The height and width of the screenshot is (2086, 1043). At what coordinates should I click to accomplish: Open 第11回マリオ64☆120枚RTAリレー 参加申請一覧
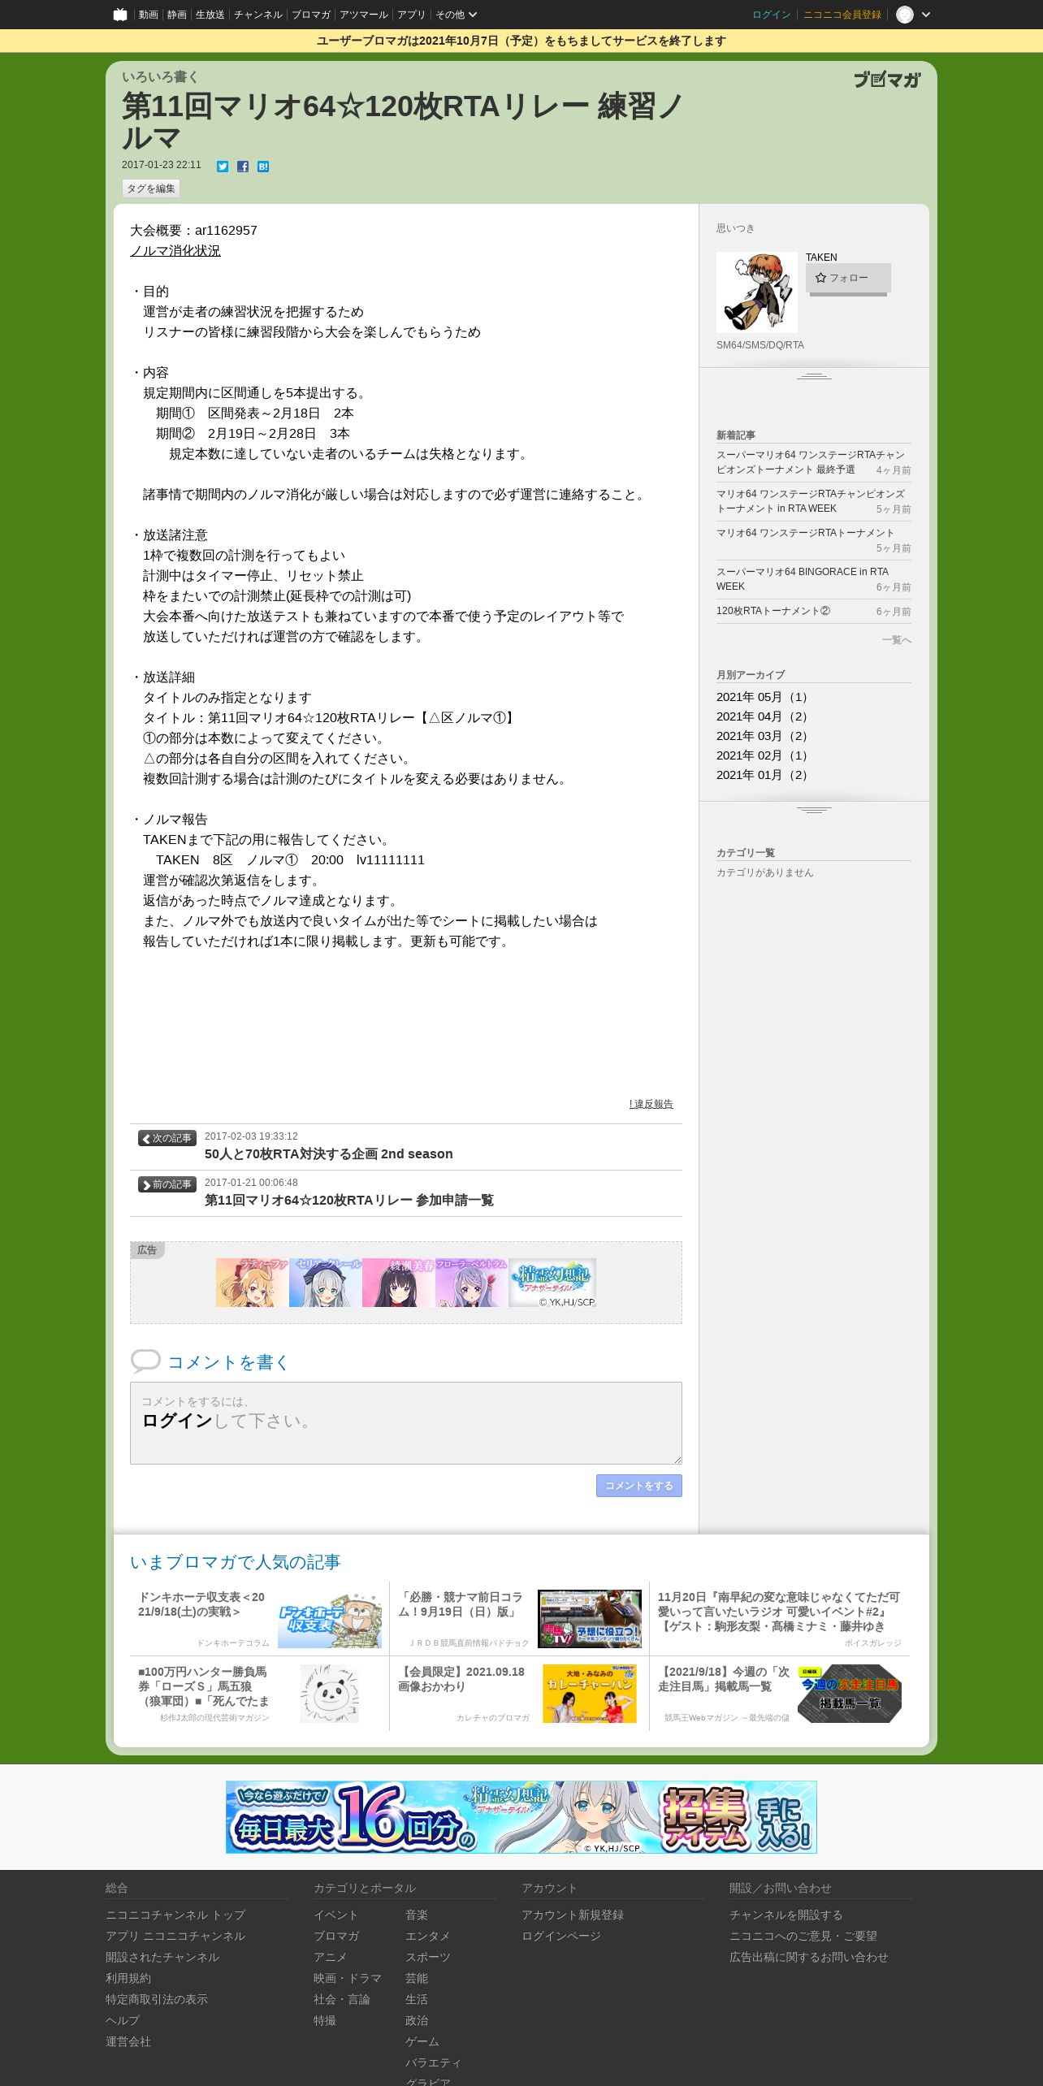(349, 1200)
